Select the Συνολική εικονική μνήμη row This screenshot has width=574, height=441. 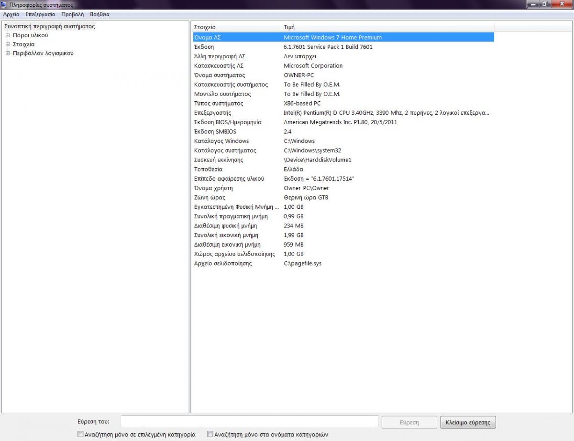343,235
